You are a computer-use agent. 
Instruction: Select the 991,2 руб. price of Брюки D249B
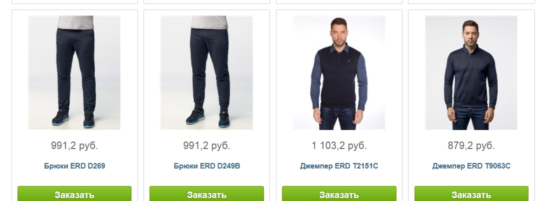[x=206, y=145]
